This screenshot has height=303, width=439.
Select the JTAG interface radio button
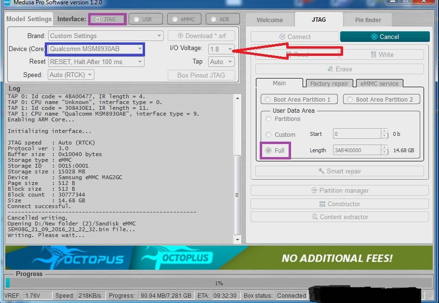pyautogui.click(x=108, y=19)
